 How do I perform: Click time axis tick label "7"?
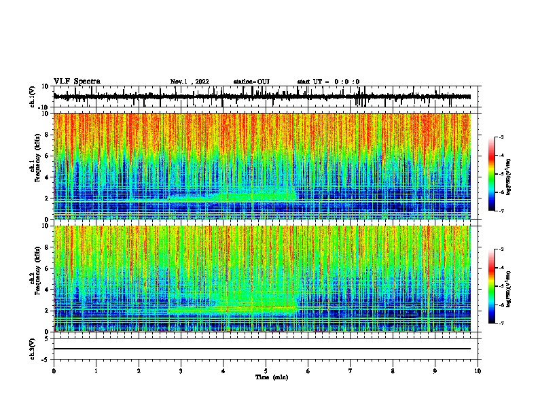coord(351,371)
